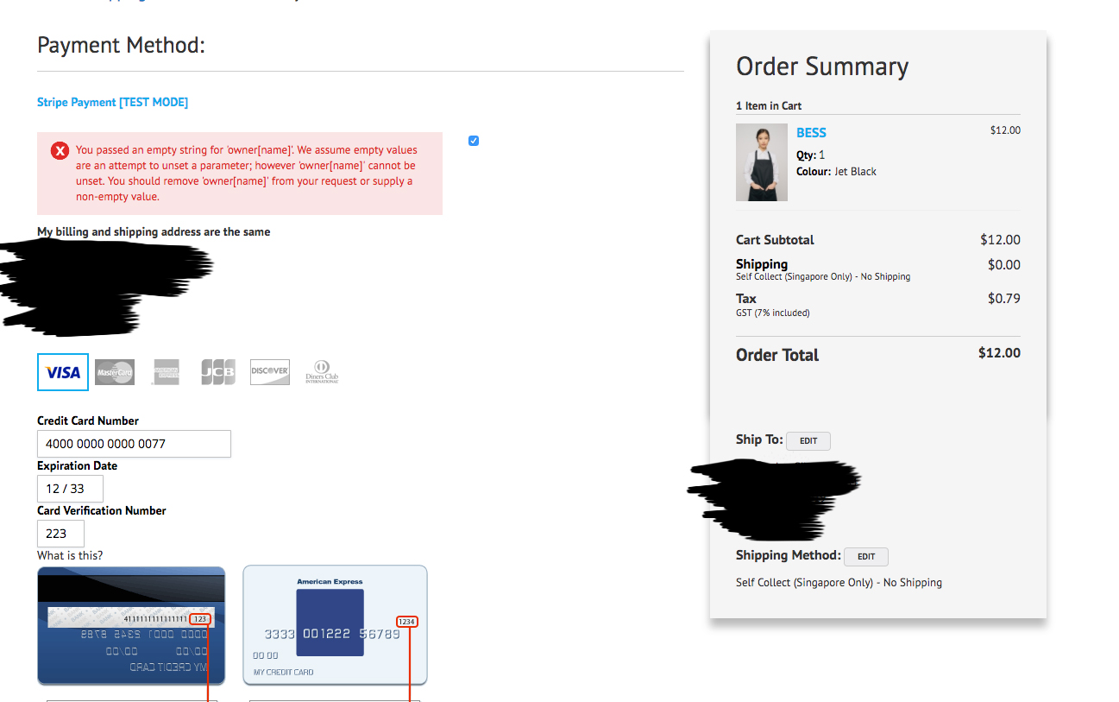This screenshot has height=702, width=1119.
Task: Choose the Discover card icon
Action: point(270,372)
